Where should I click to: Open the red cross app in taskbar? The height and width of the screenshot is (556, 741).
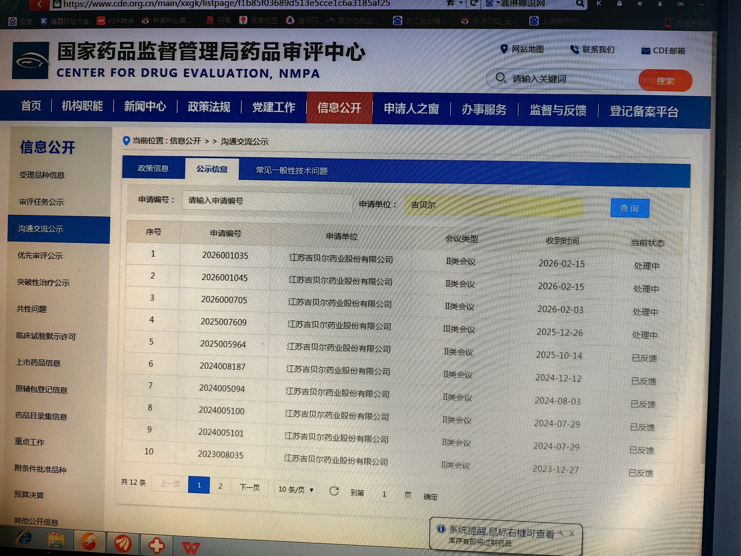[156, 545]
